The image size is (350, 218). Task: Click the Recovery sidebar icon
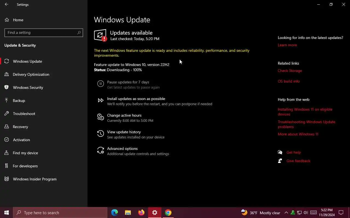click(7, 127)
